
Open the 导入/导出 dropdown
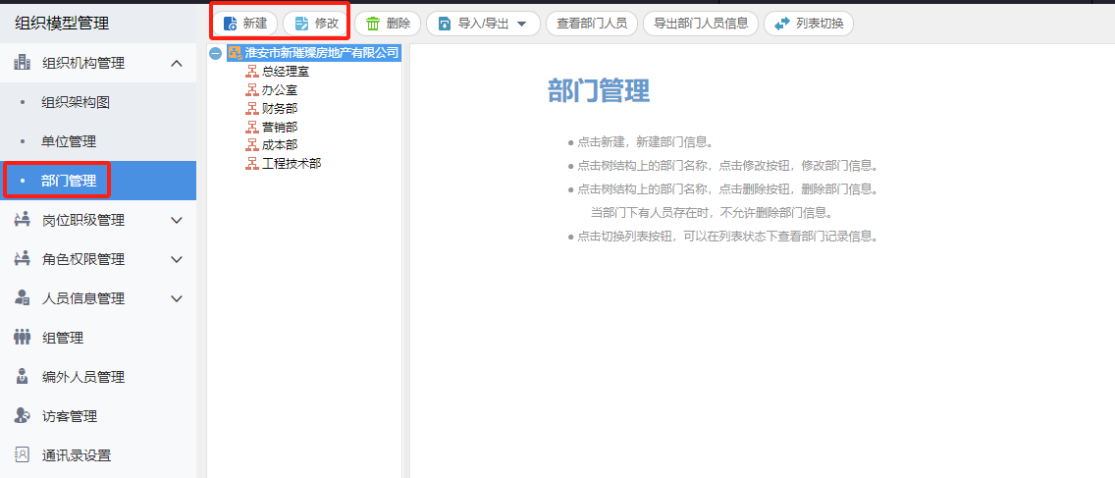pos(483,24)
